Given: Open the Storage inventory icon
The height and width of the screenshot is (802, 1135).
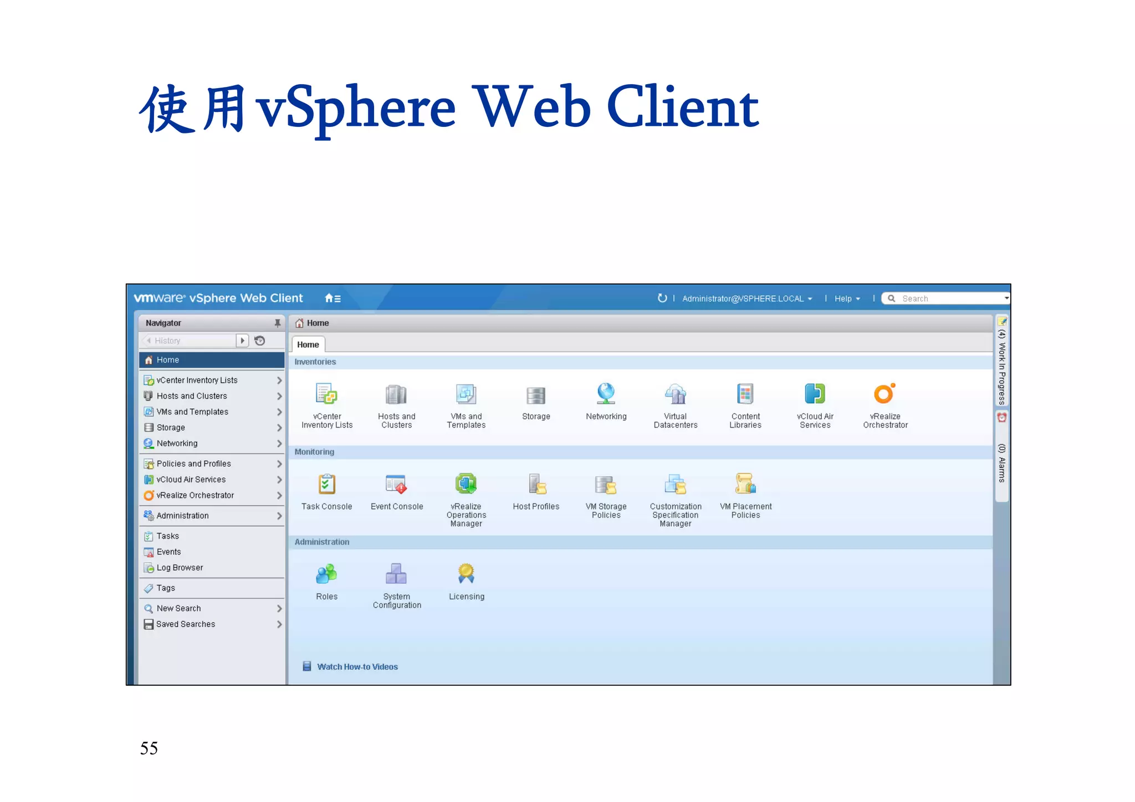Looking at the screenshot, I should [536, 395].
